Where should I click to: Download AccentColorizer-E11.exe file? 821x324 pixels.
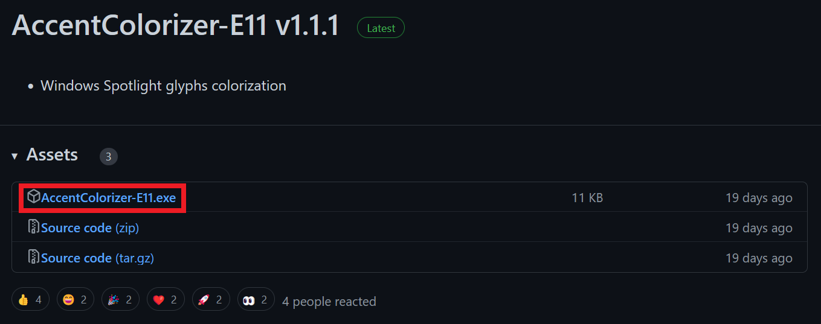tap(108, 198)
